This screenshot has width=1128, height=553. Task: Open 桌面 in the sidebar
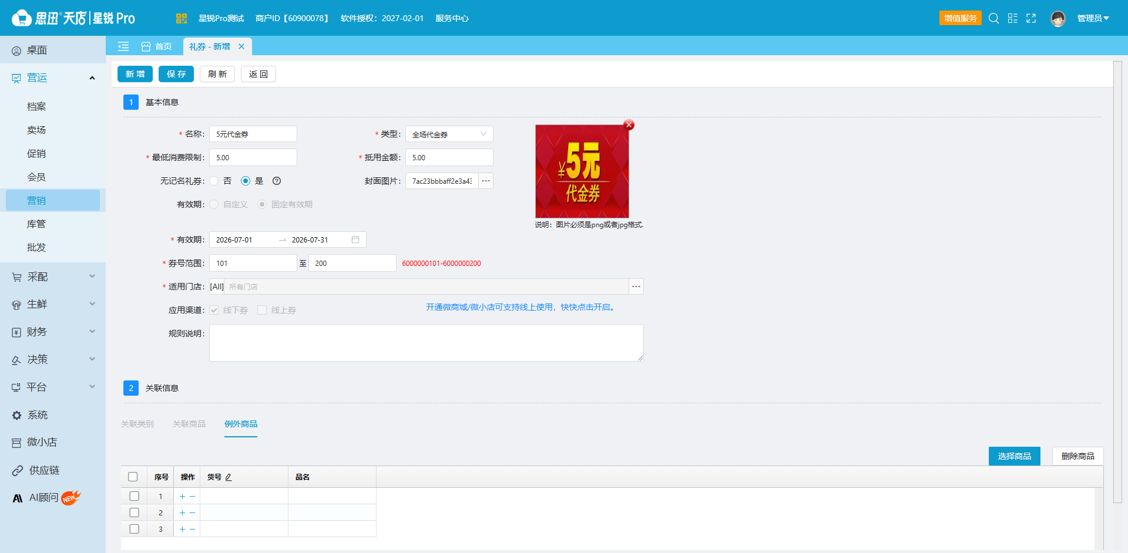coord(53,50)
